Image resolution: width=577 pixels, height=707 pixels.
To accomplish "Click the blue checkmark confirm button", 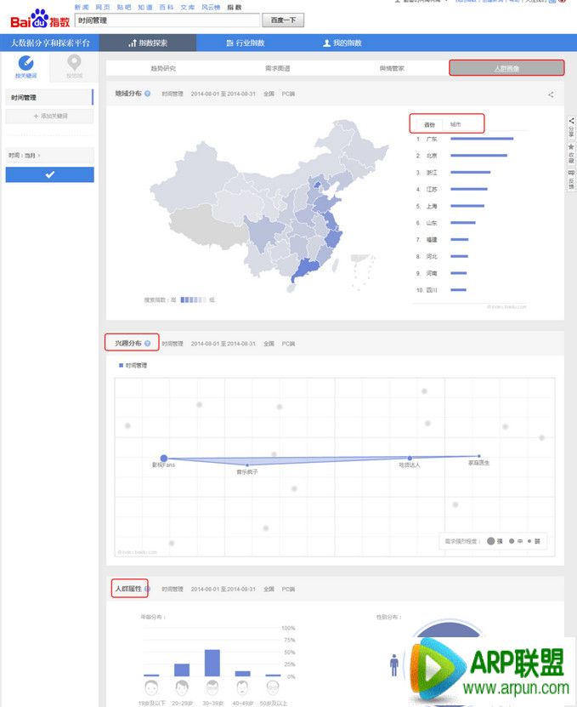I will pyautogui.click(x=49, y=174).
